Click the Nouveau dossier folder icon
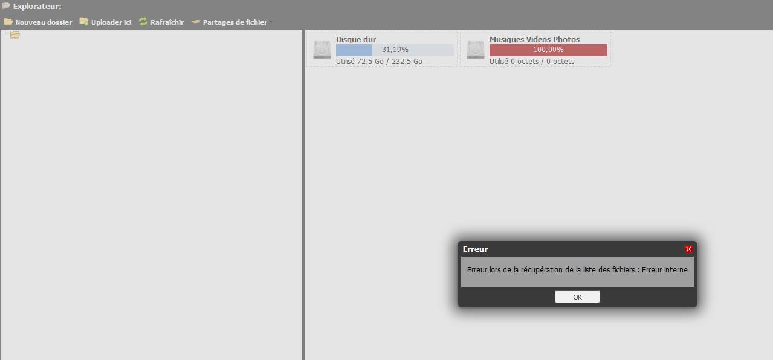Screen dimensions: 773x360 point(8,22)
